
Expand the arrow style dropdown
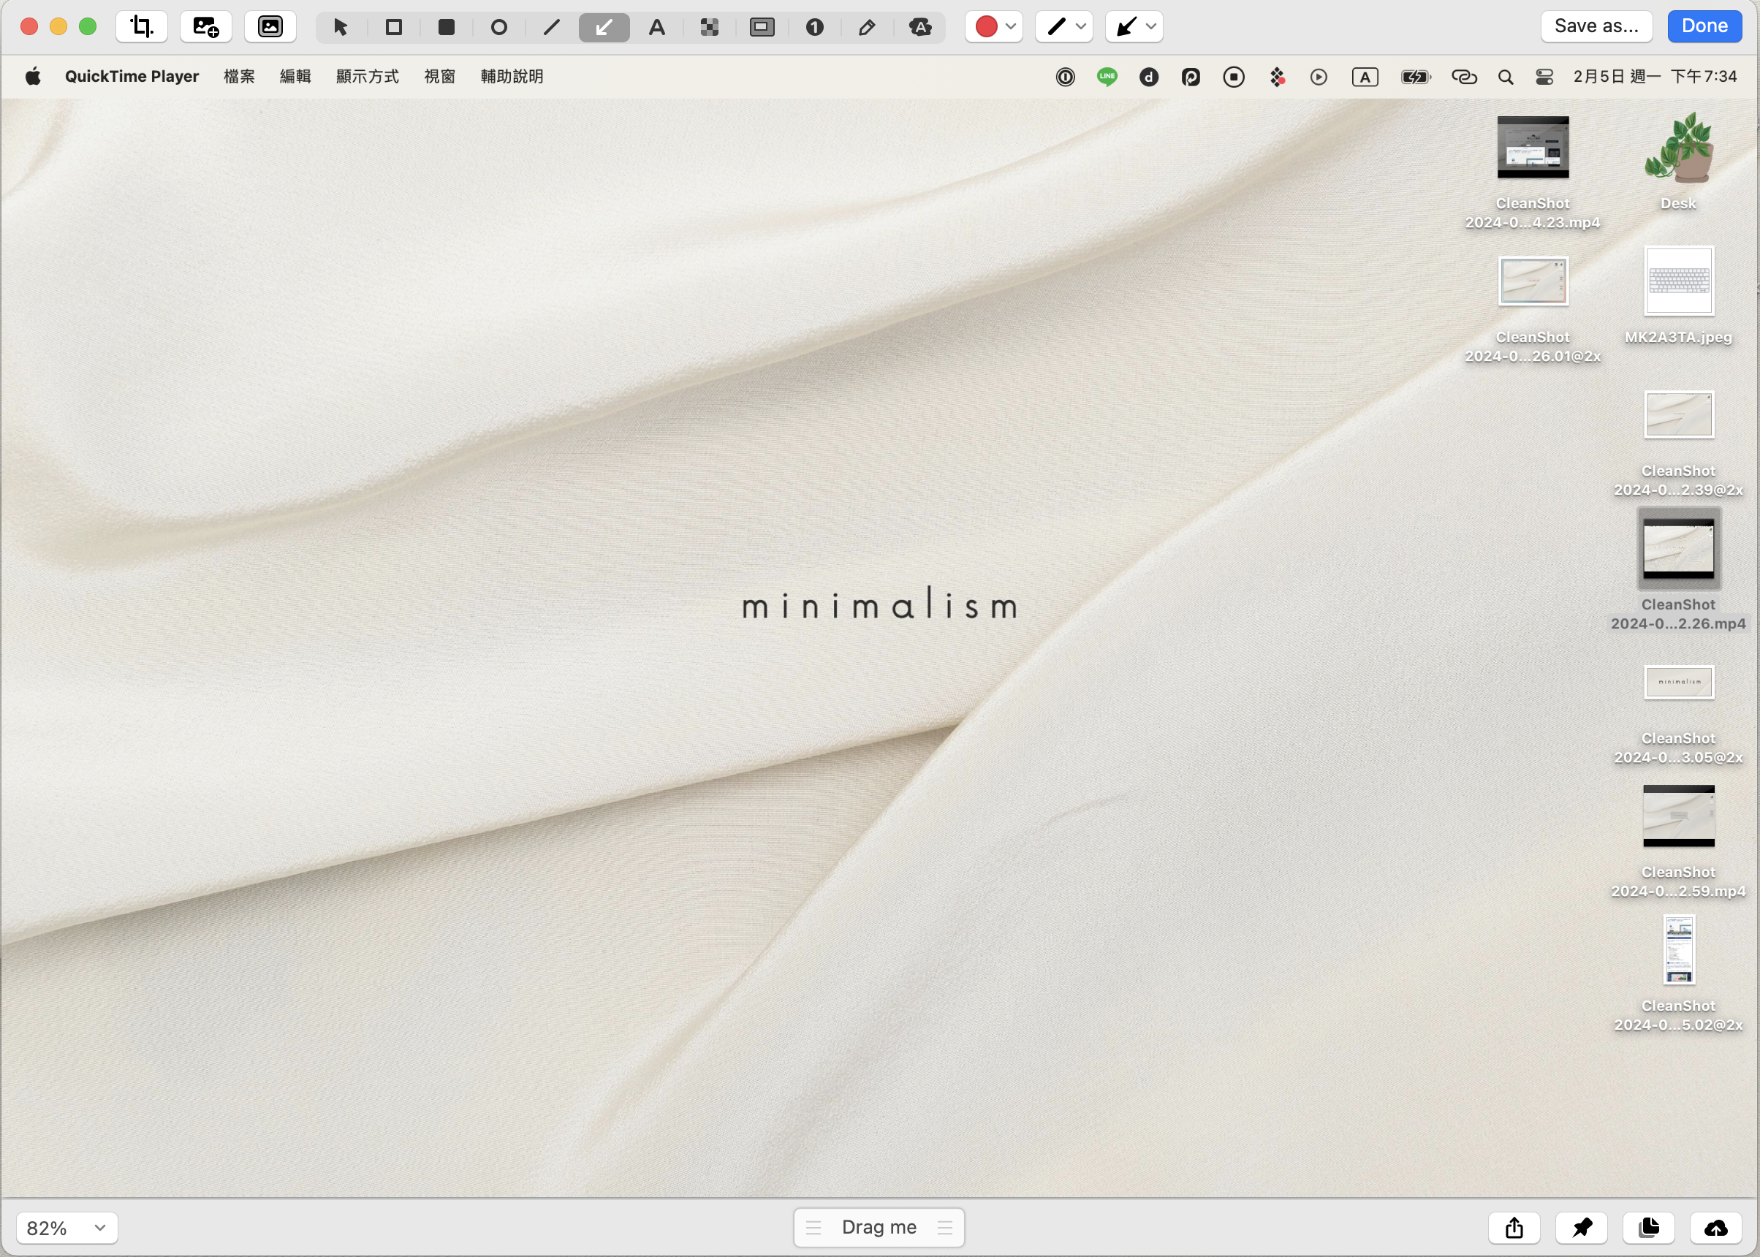tap(1134, 26)
